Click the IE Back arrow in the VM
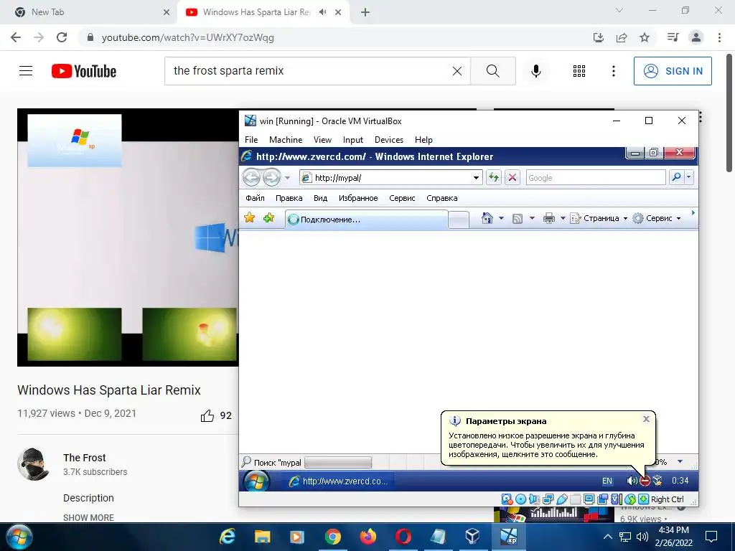Screen dimensions: 735x551 [252, 178]
